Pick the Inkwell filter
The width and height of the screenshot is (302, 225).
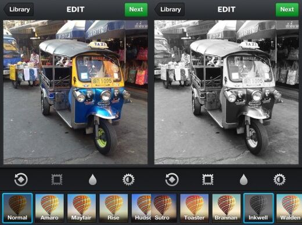(x=258, y=208)
